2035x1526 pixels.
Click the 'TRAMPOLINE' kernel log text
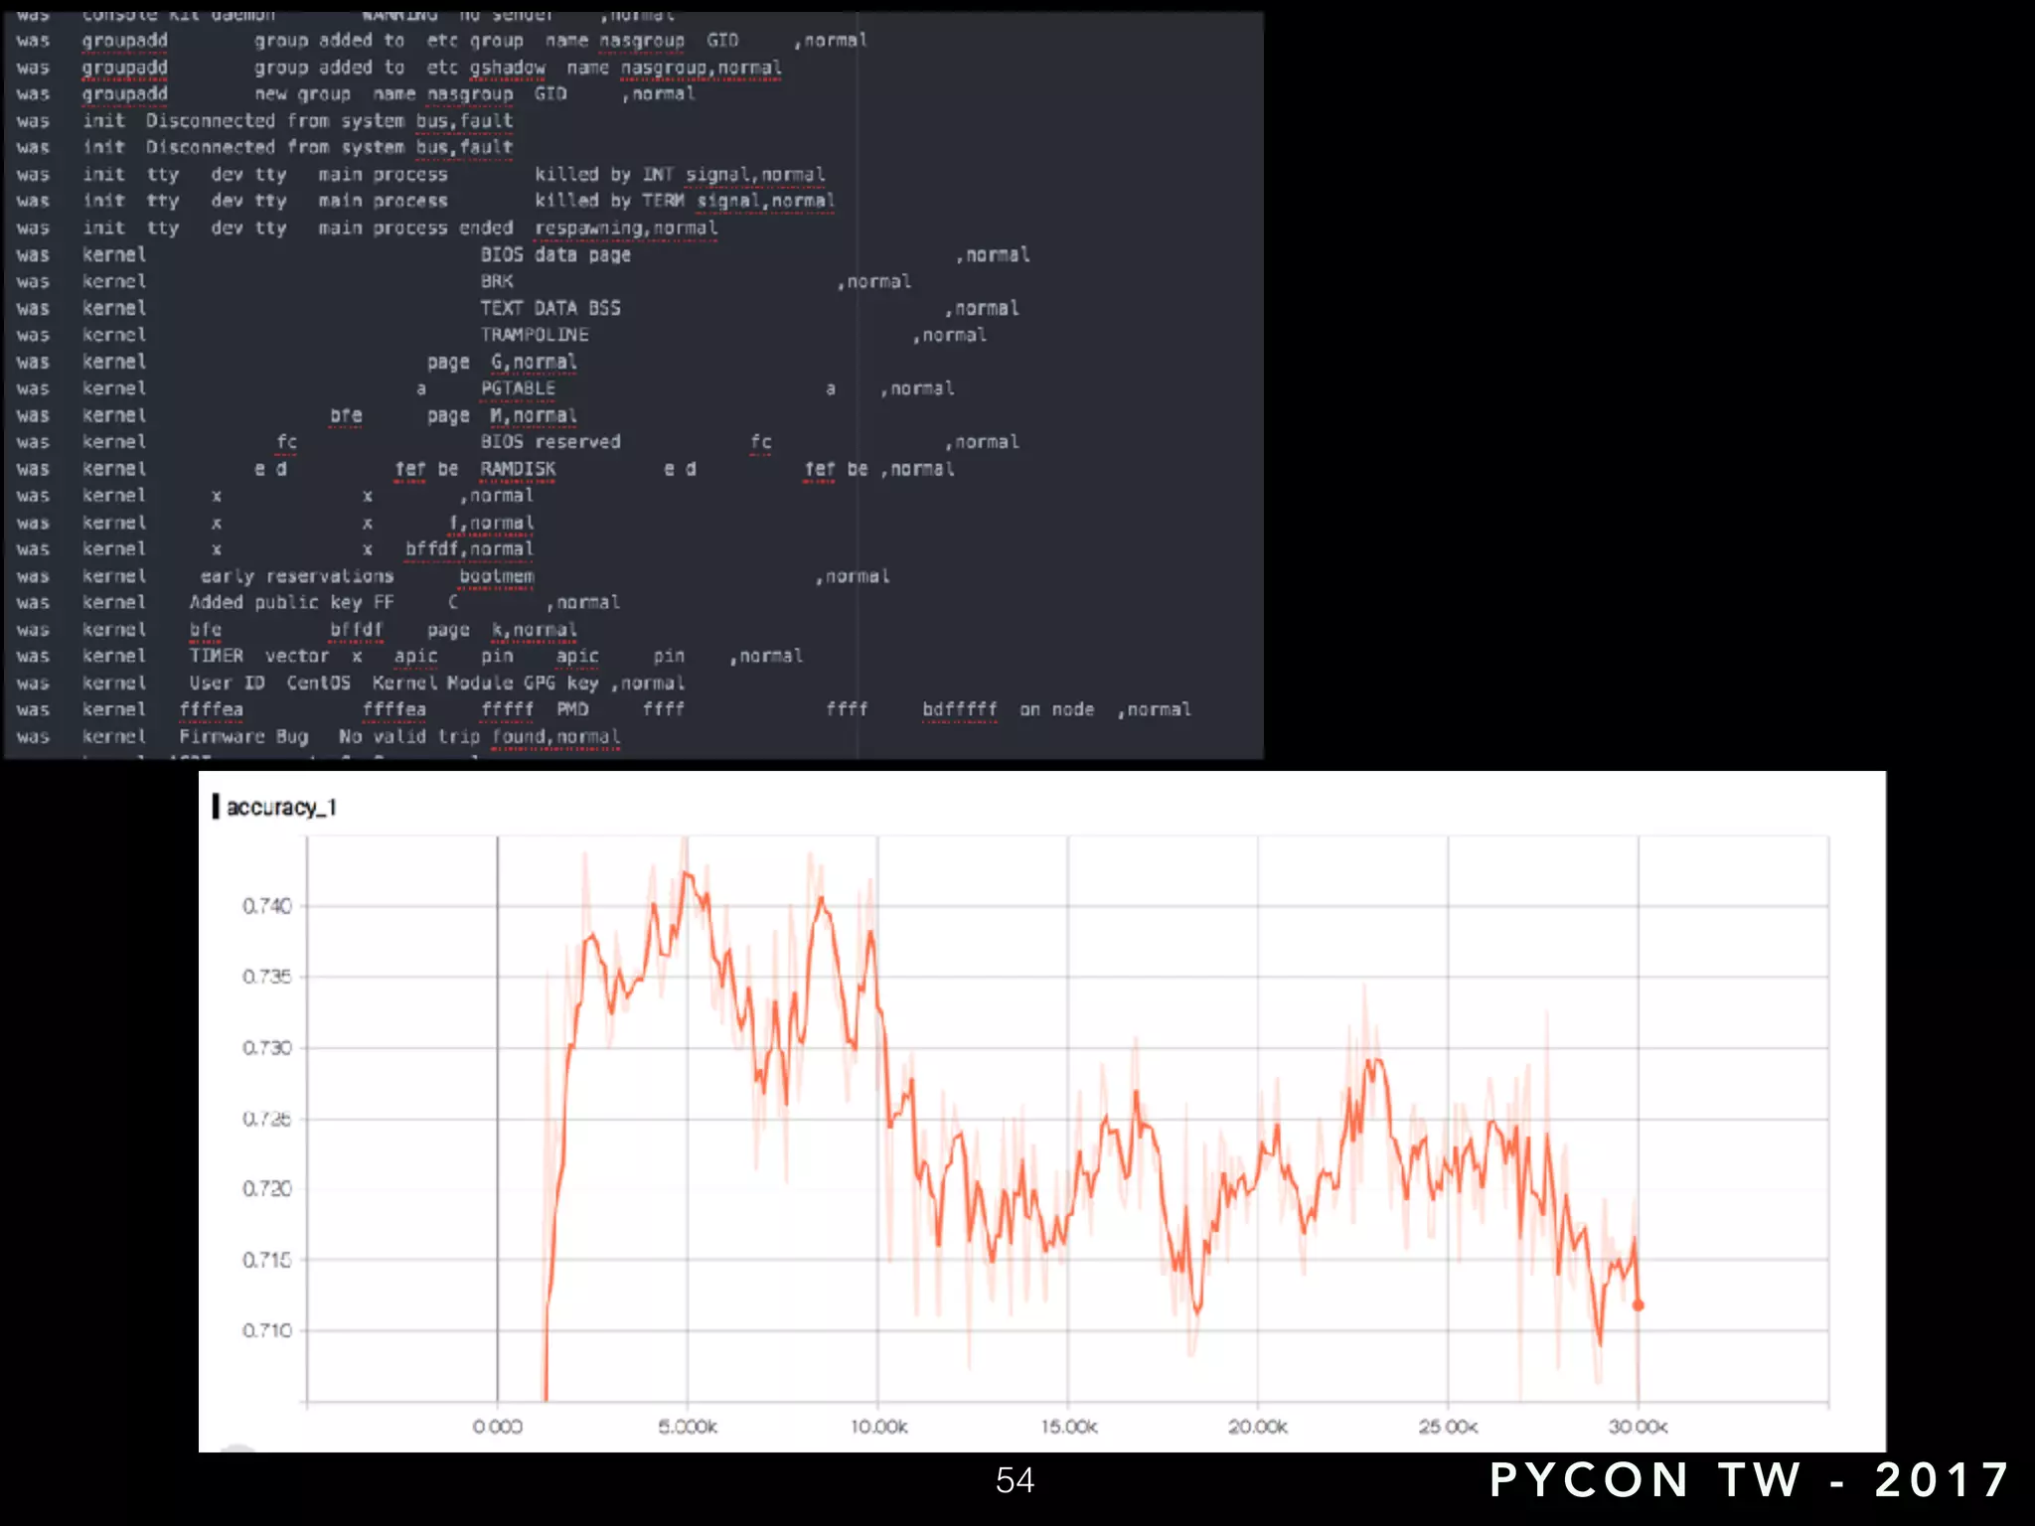click(535, 335)
